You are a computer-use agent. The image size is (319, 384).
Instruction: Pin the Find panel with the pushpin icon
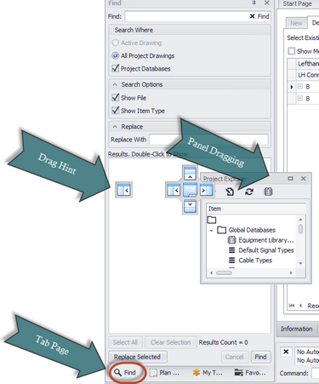[254, 3]
